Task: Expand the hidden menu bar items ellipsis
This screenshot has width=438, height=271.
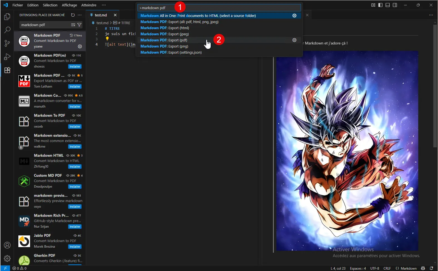Action: (x=104, y=5)
